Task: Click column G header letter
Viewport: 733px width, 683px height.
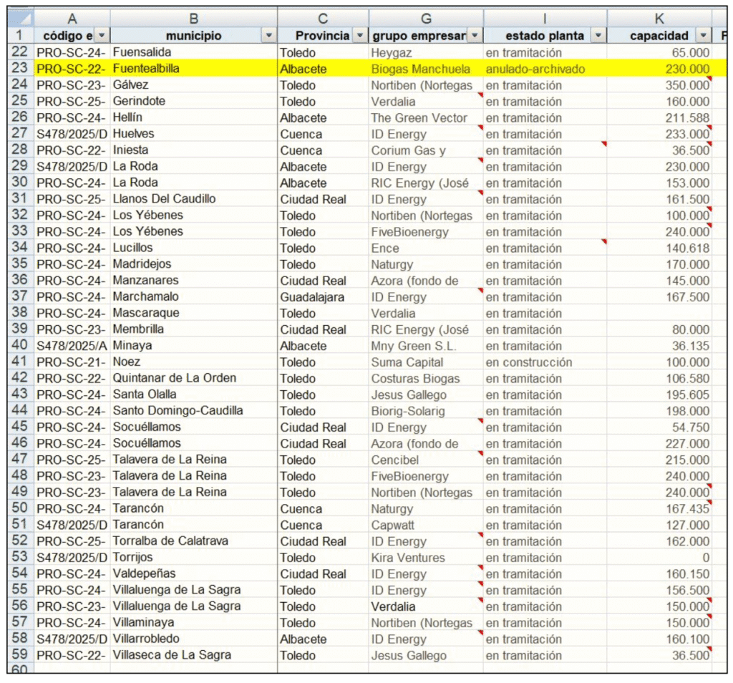Action: tap(426, 19)
